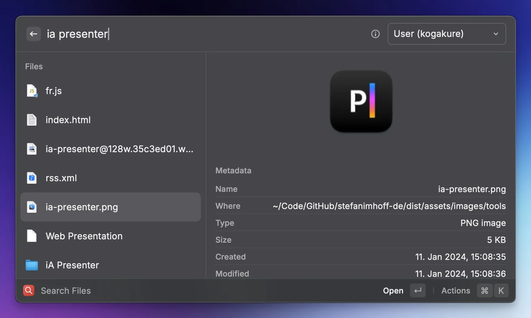This screenshot has height=318, width=531.
Task: Click the iA Presenter preview image
Action: (x=361, y=101)
